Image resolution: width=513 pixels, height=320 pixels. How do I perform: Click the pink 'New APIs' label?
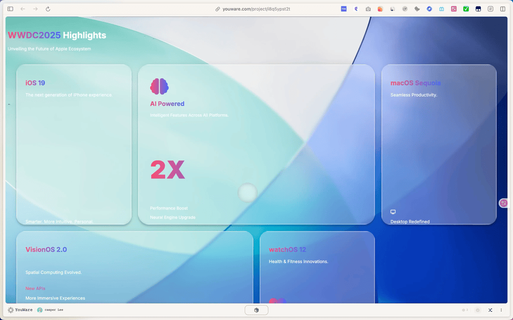35,289
